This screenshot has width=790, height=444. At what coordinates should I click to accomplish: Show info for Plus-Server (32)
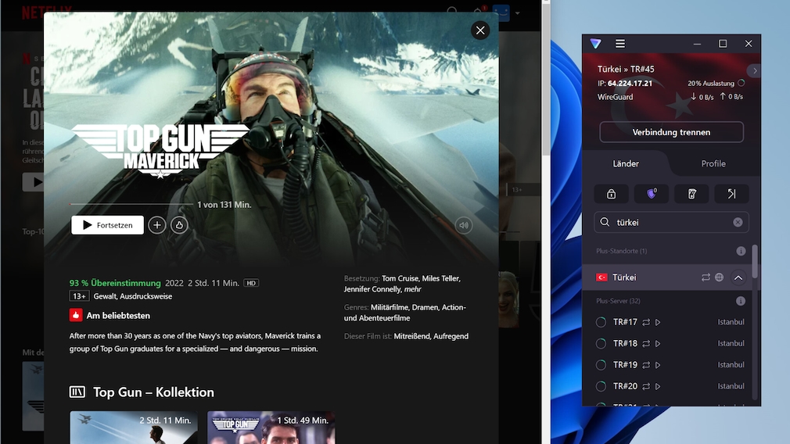pos(741,301)
